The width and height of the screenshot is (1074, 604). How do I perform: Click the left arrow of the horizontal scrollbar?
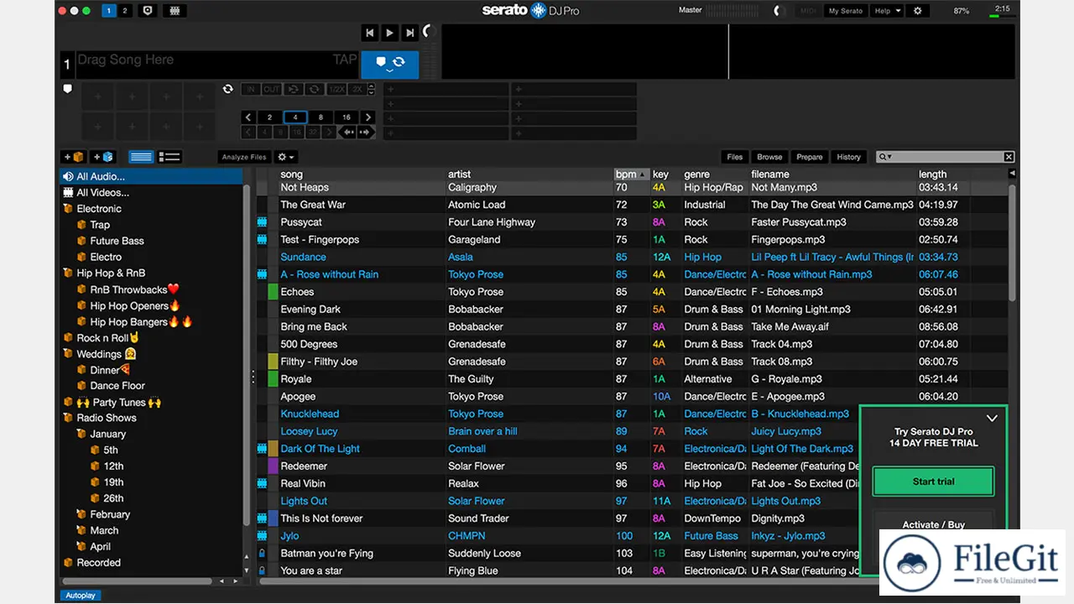click(222, 581)
